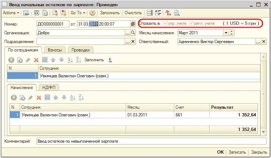Click the Очистить toolbar button
Screen dimensions: 271x158
tap(133, 13)
